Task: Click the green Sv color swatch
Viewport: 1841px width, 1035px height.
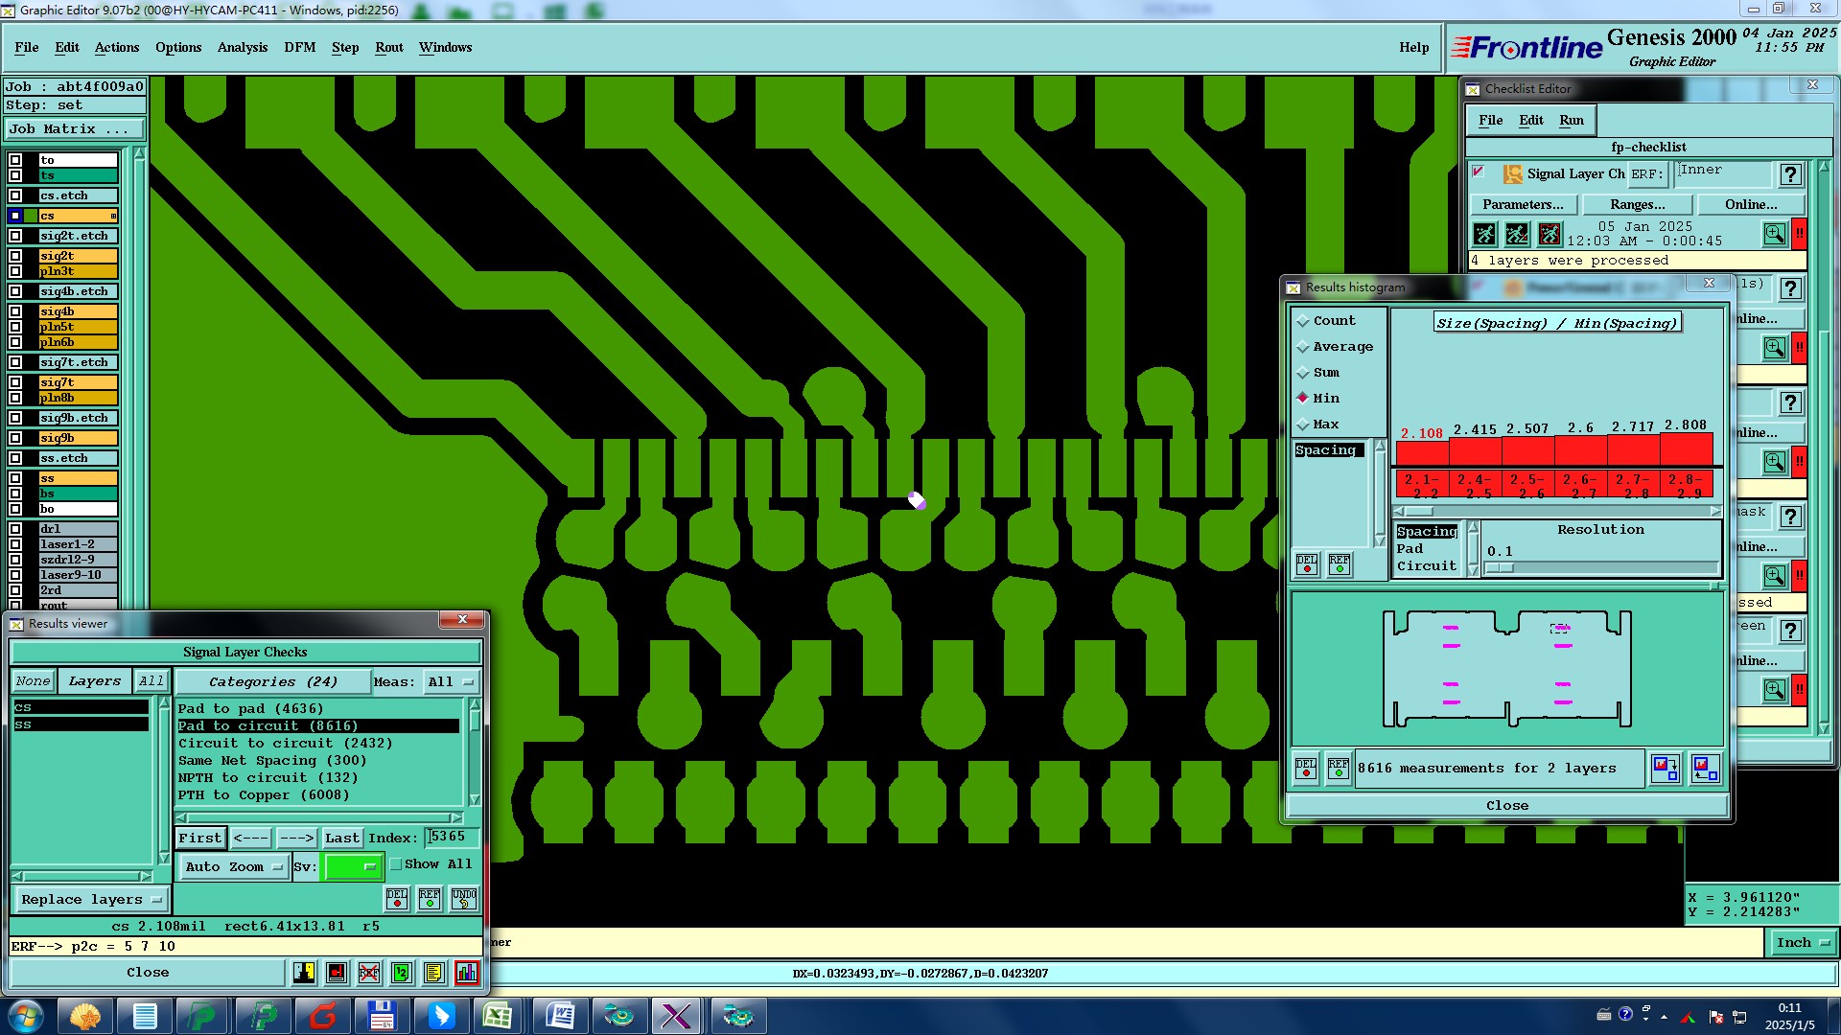Action: click(x=352, y=867)
